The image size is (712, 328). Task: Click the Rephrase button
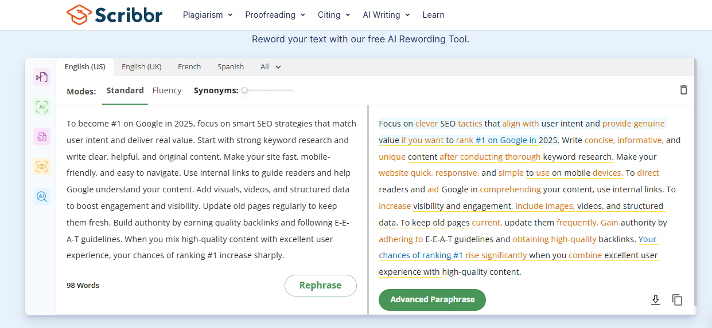(x=320, y=285)
